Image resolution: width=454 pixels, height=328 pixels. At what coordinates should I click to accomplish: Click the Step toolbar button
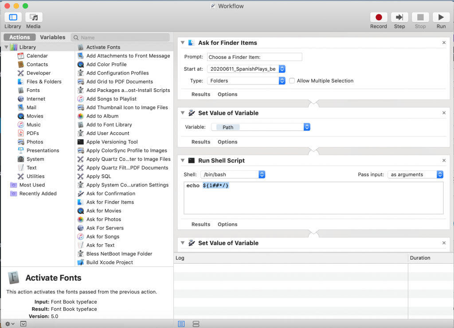[399, 18]
